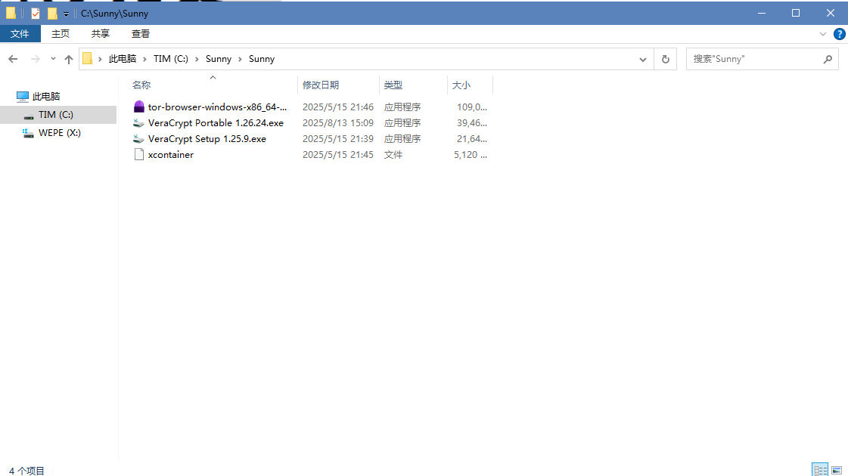Open the title bar folder system menu icon
Viewport: 848px width, 476px height.
(11, 13)
